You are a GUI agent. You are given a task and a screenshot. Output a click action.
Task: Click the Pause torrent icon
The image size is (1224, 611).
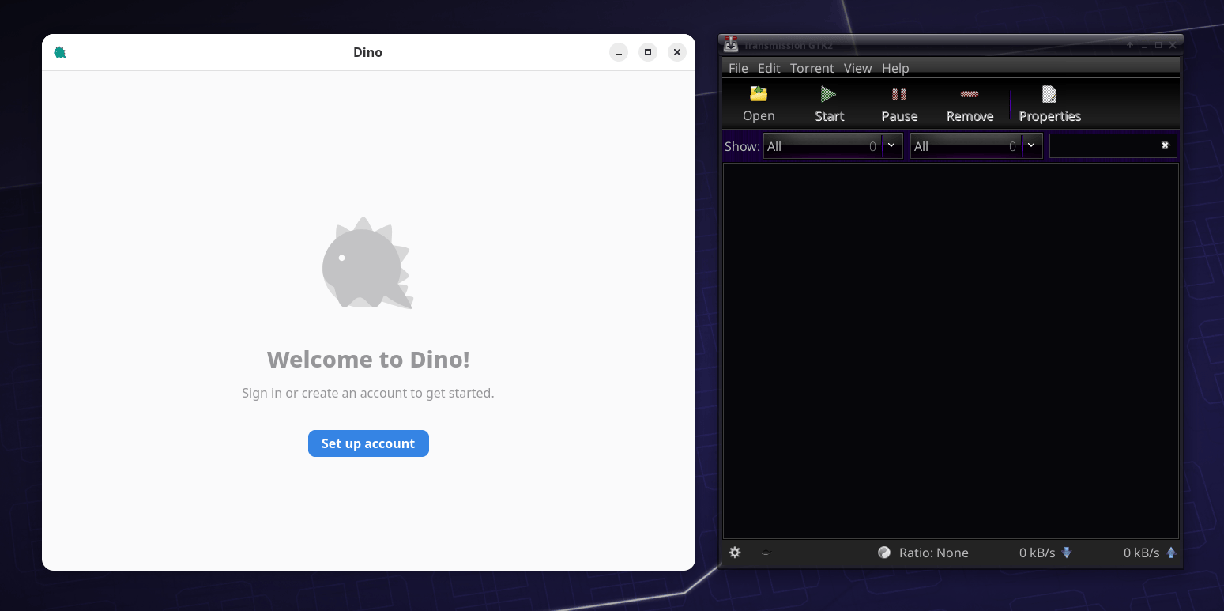(x=899, y=95)
